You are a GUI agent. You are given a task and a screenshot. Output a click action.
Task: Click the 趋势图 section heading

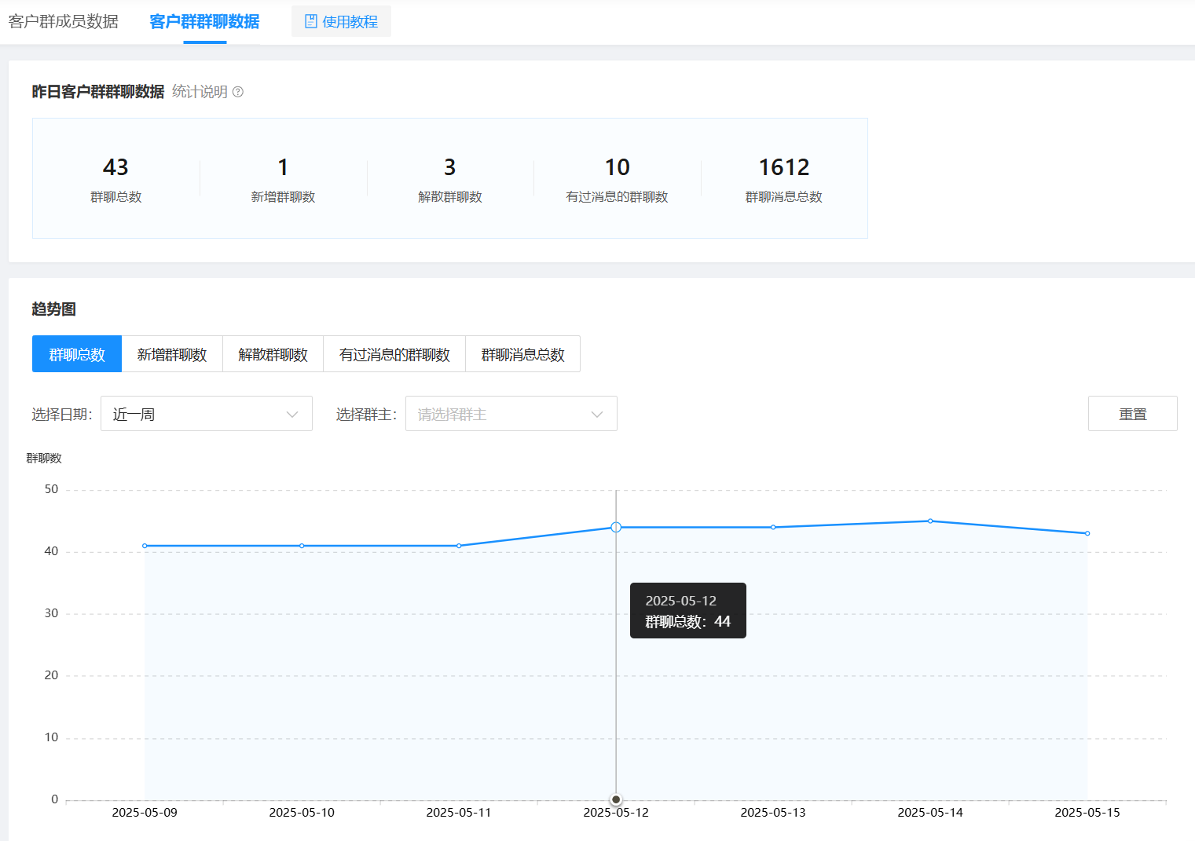pyautogui.click(x=54, y=309)
